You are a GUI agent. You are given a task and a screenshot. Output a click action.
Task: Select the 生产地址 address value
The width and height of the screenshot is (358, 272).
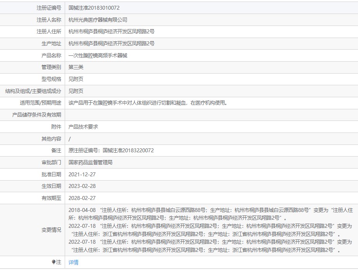112,43
